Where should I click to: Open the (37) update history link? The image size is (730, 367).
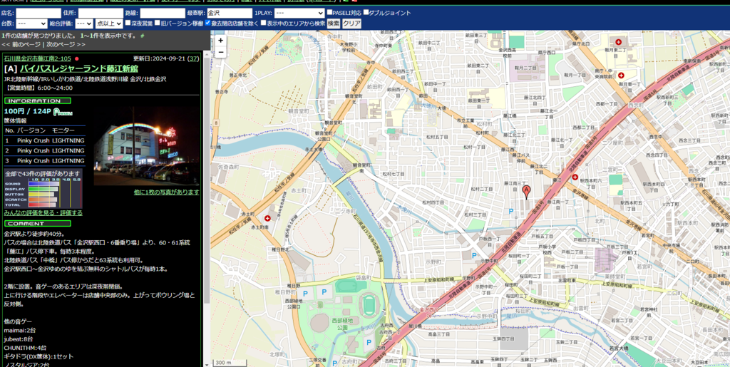point(193,58)
